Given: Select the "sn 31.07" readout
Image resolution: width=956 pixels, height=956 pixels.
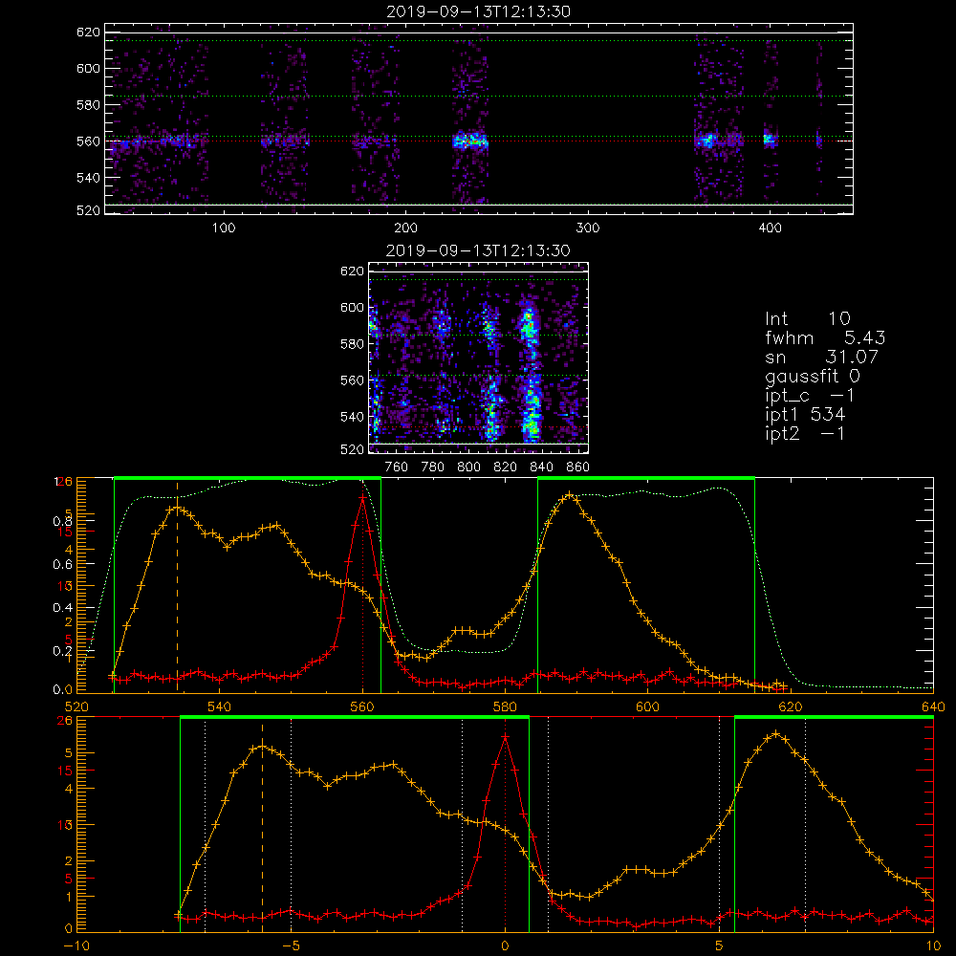Looking at the screenshot, I should pyautogui.click(x=821, y=357).
